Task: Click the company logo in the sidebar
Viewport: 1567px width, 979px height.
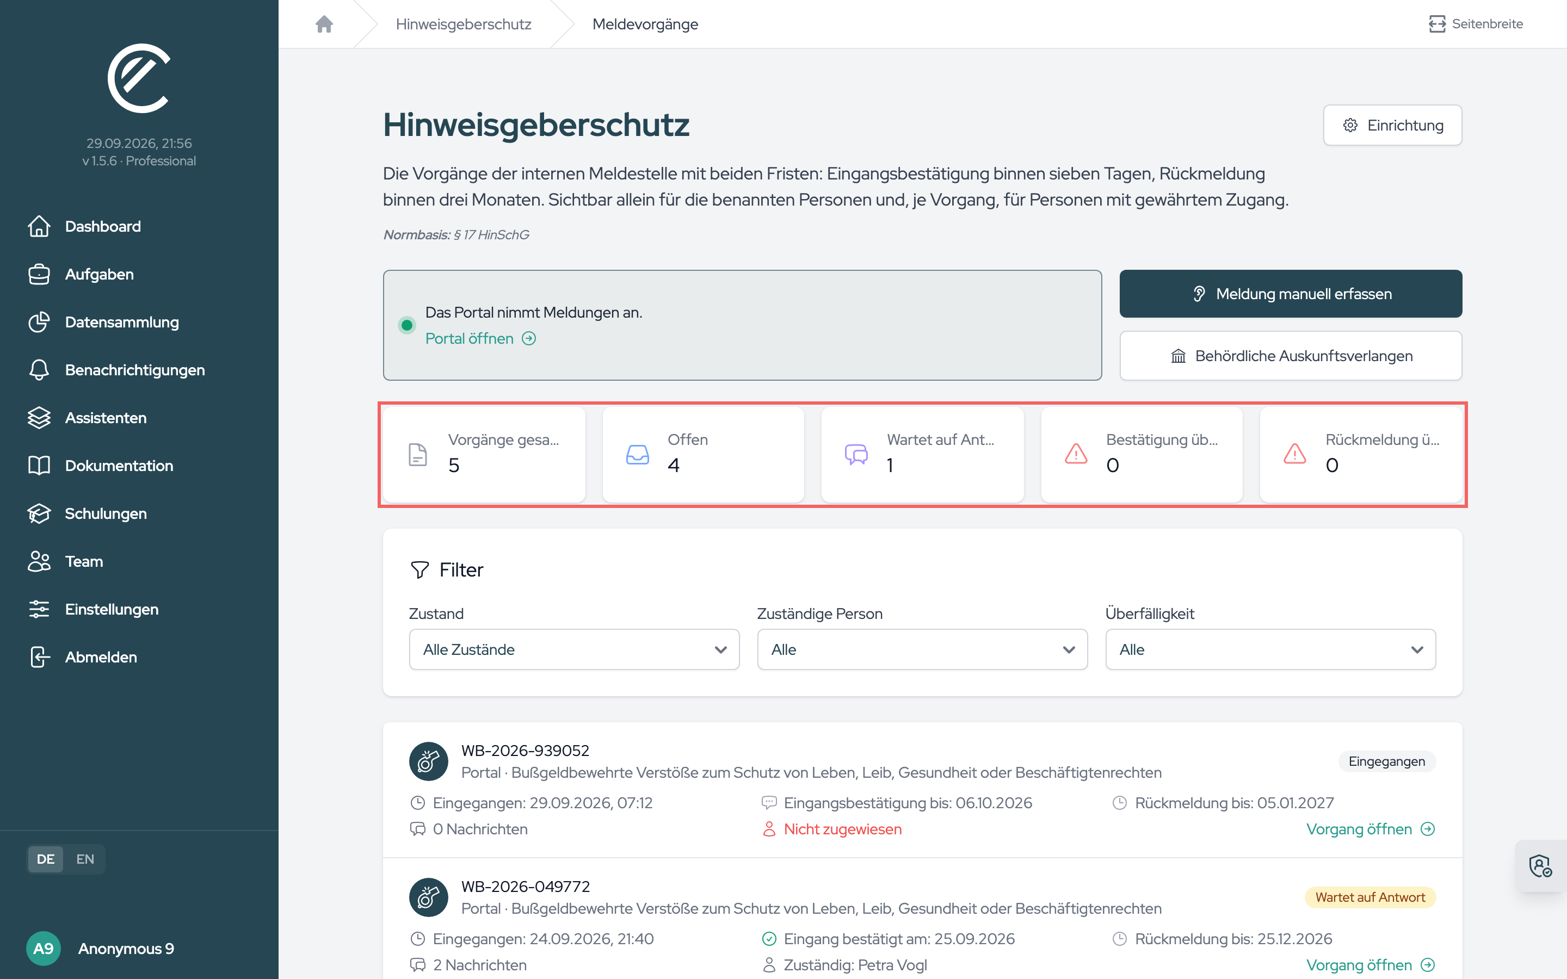Action: coord(139,78)
